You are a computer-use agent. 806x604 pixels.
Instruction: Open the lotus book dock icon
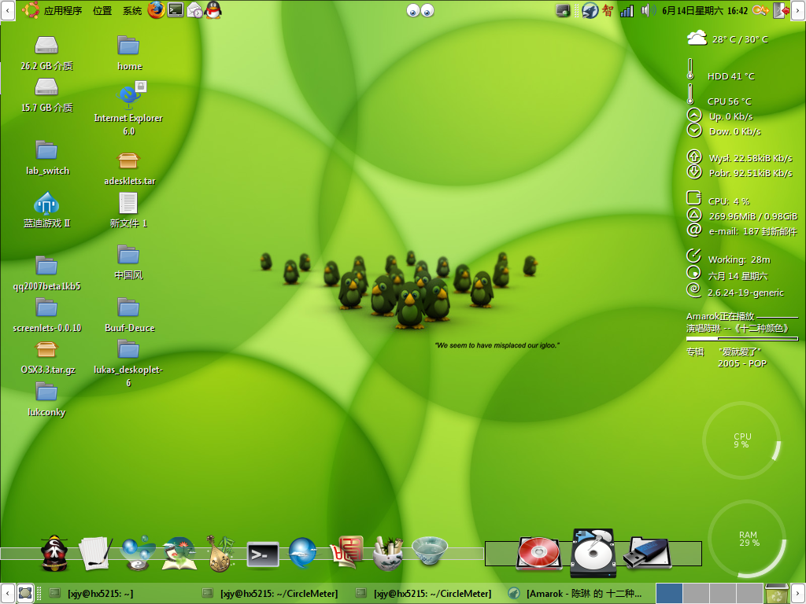tap(179, 553)
